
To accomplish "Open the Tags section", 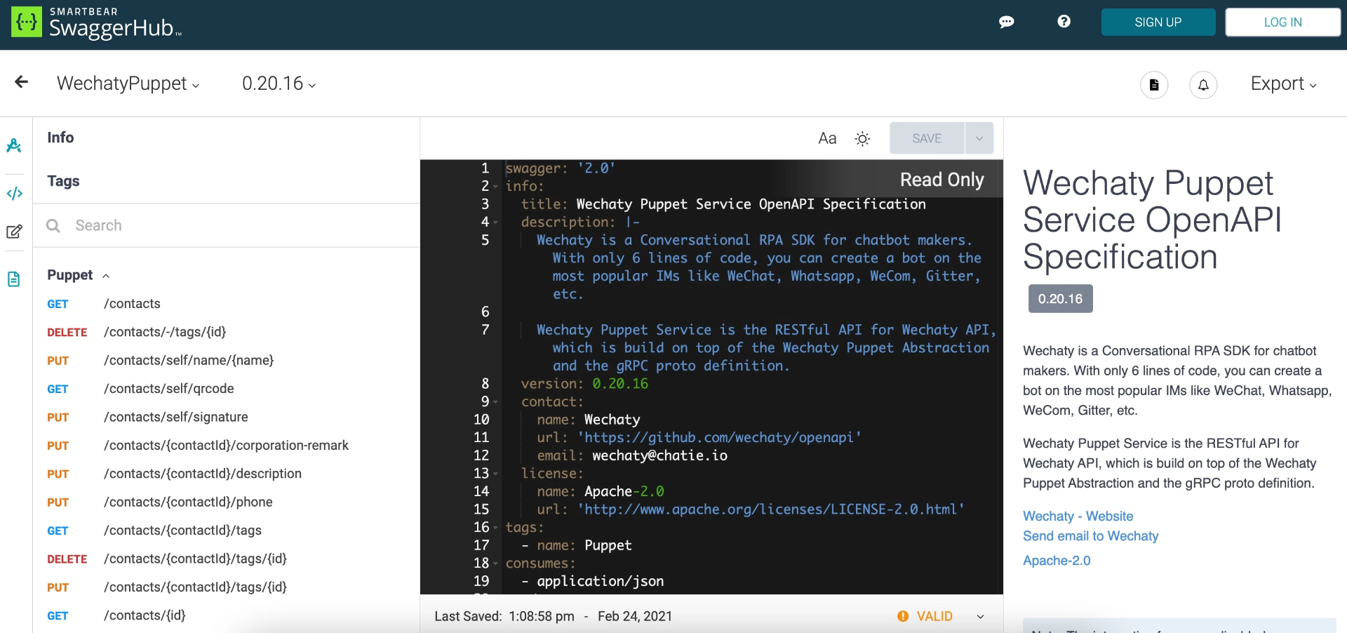I will point(63,181).
